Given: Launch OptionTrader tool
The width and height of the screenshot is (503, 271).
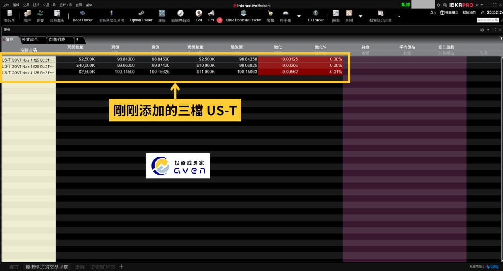Looking at the screenshot, I should point(141,16).
